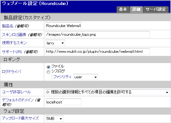Open the ファシリティ user dropdown
The image size is (171, 123).
click(85, 77)
